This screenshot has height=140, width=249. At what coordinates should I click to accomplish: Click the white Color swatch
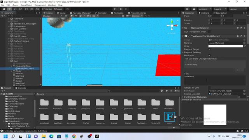pyautogui.click(x=226, y=46)
